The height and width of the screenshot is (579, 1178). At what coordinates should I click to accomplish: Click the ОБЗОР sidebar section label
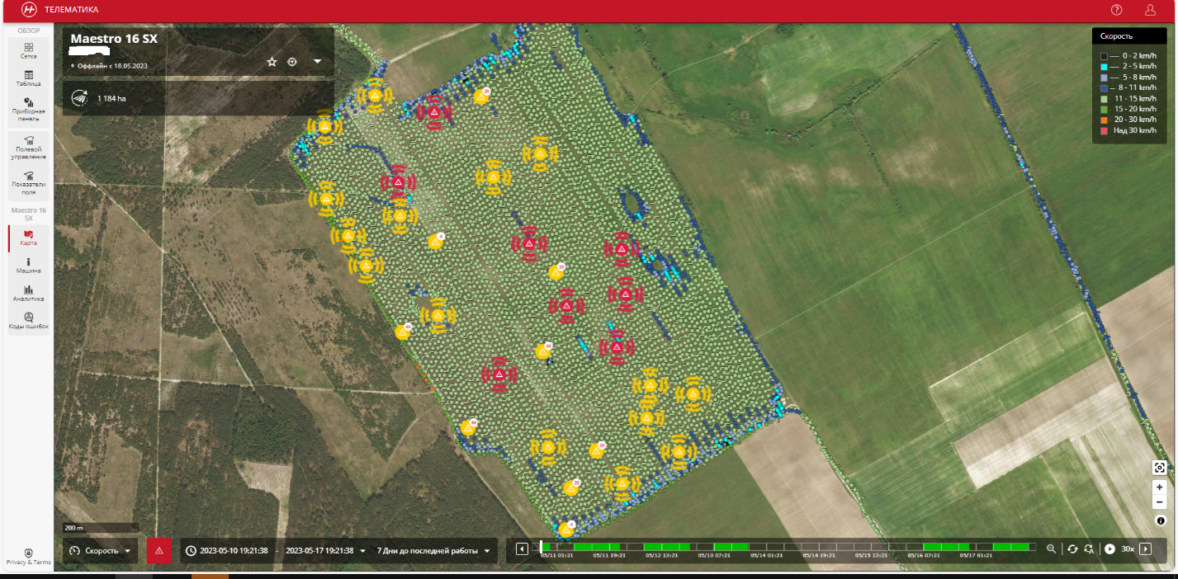point(29,31)
